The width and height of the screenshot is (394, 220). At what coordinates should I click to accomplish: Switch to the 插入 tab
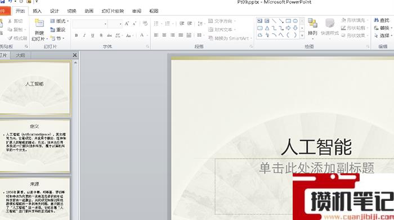point(37,11)
